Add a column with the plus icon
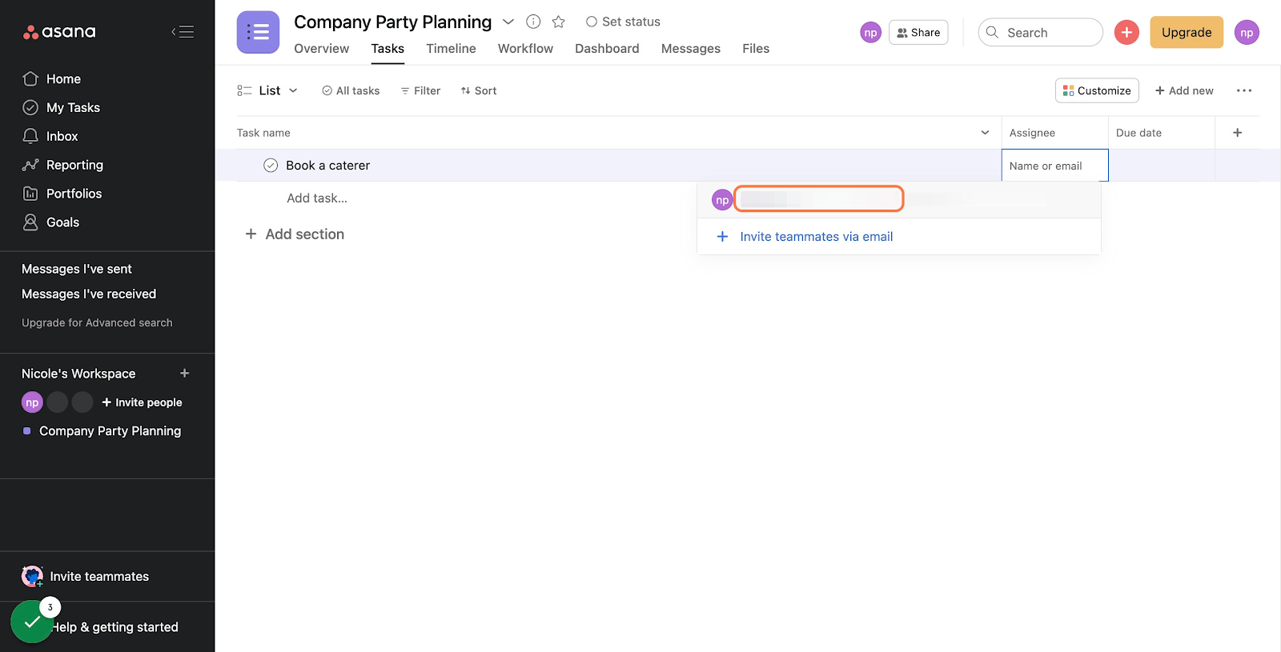The height and width of the screenshot is (652, 1281). click(1237, 133)
